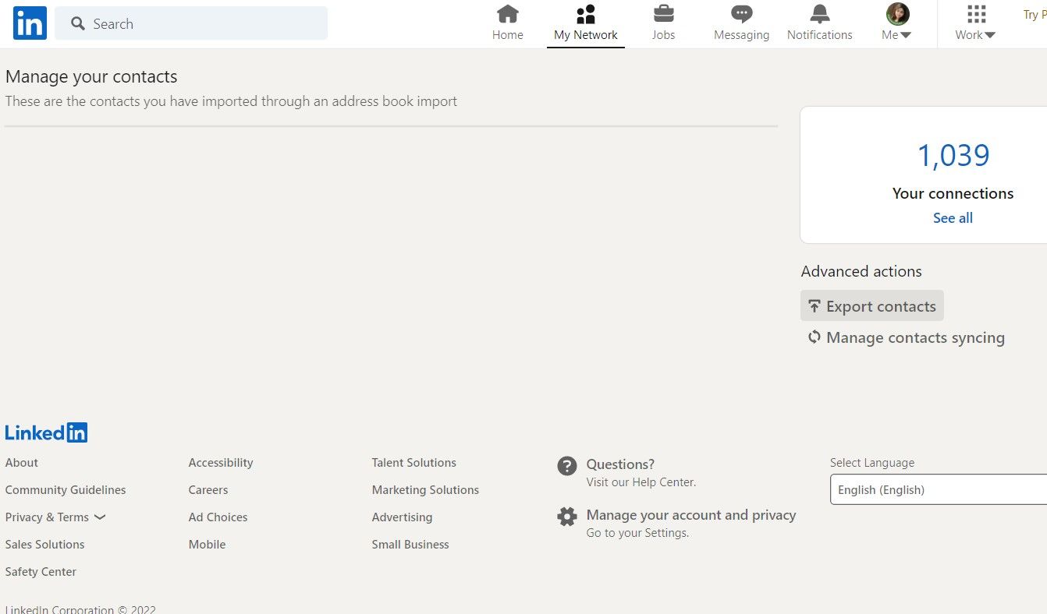Screen dimensions: 1047x614
Task: Open the Messaging chat bubble icon
Action: 741,14
